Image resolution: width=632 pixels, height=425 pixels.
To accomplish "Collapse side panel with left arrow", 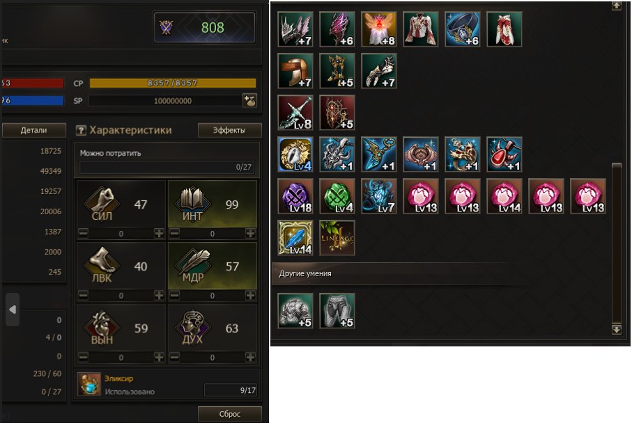I will click(x=13, y=310).
